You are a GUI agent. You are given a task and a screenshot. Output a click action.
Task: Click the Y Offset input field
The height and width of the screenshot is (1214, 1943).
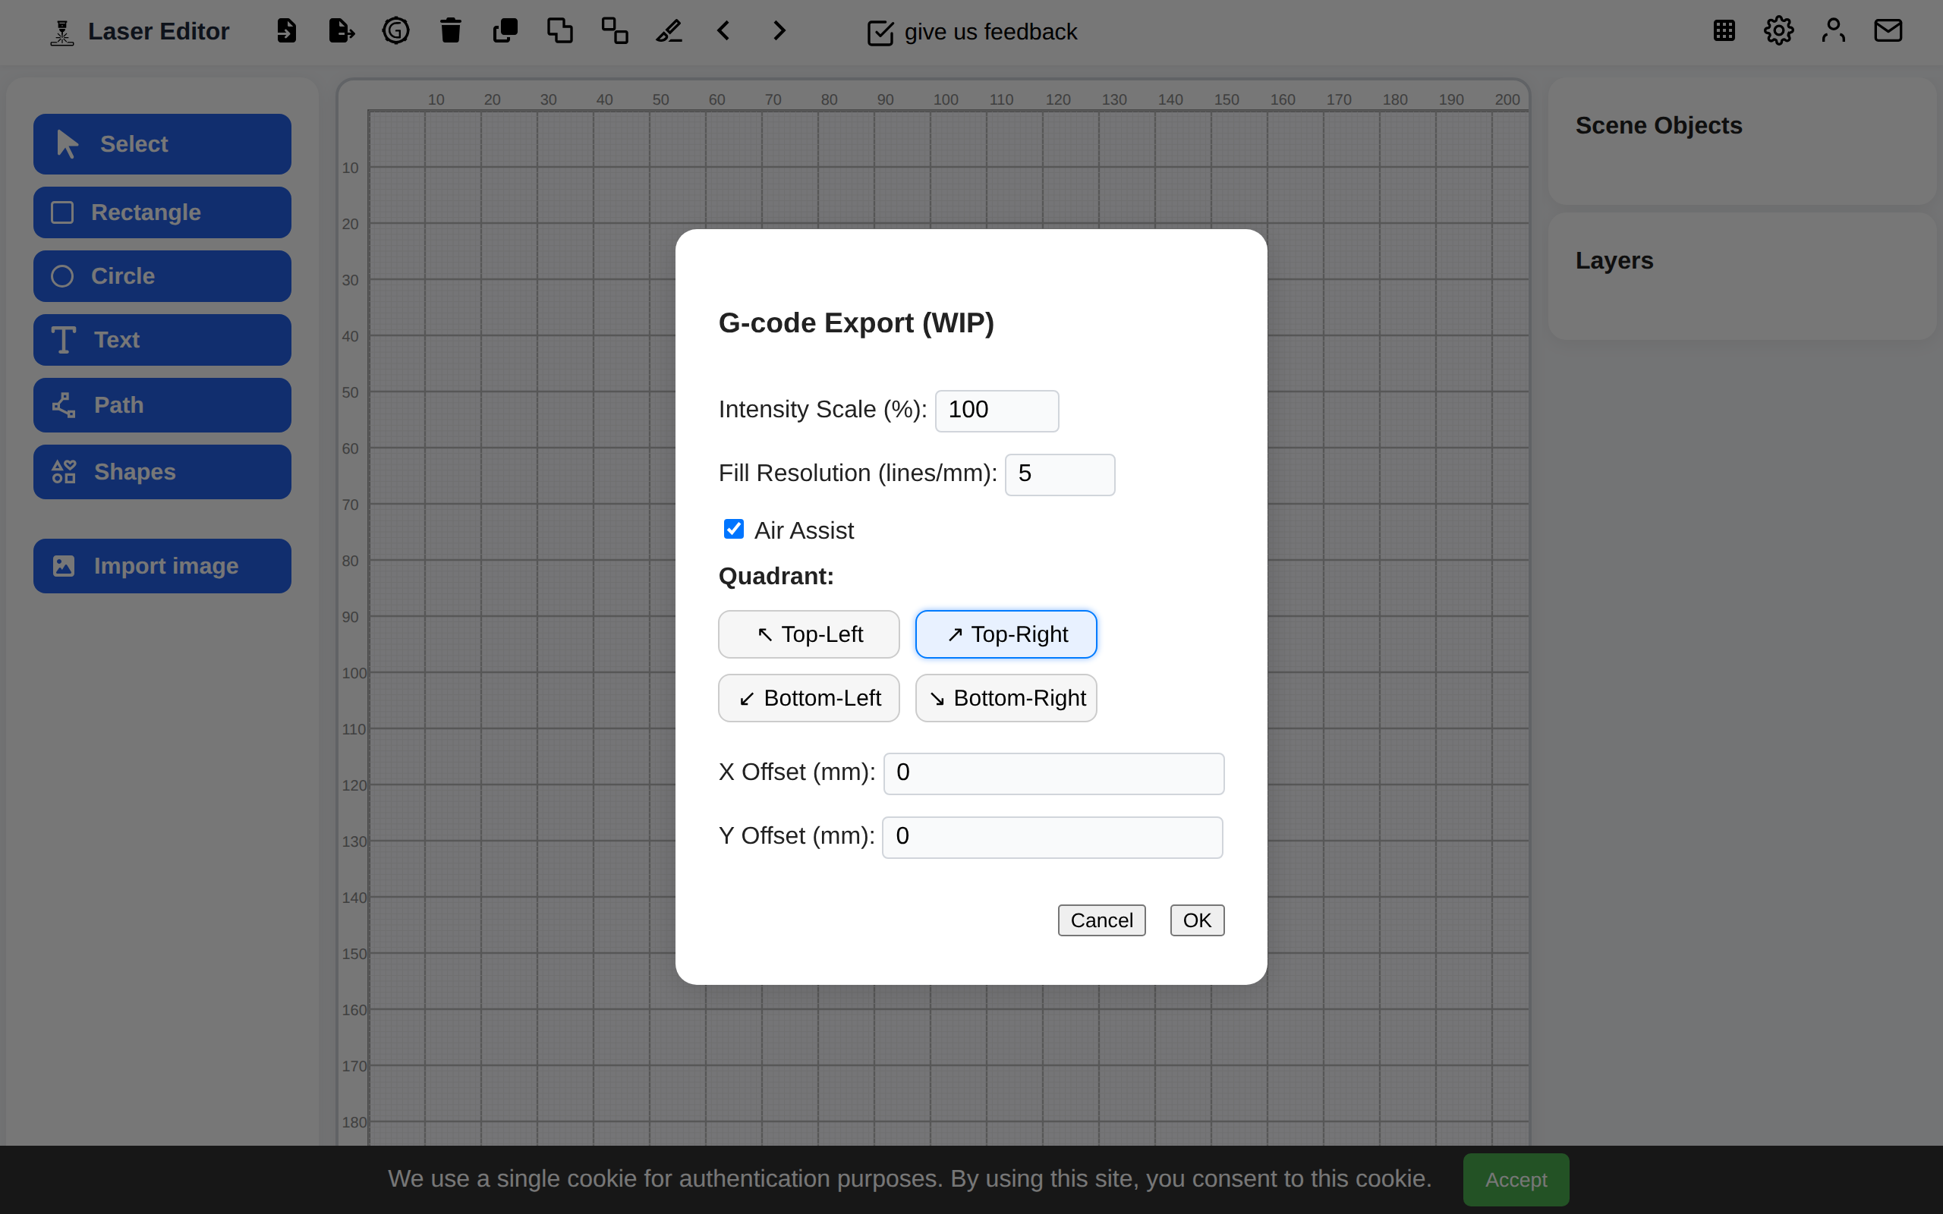pos(1053,837)
